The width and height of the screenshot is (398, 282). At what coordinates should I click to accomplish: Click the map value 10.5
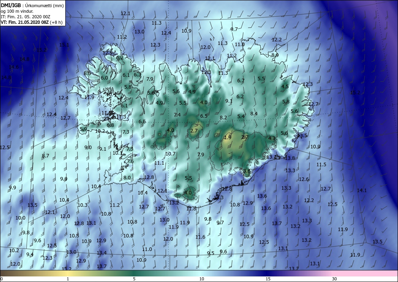74,236
